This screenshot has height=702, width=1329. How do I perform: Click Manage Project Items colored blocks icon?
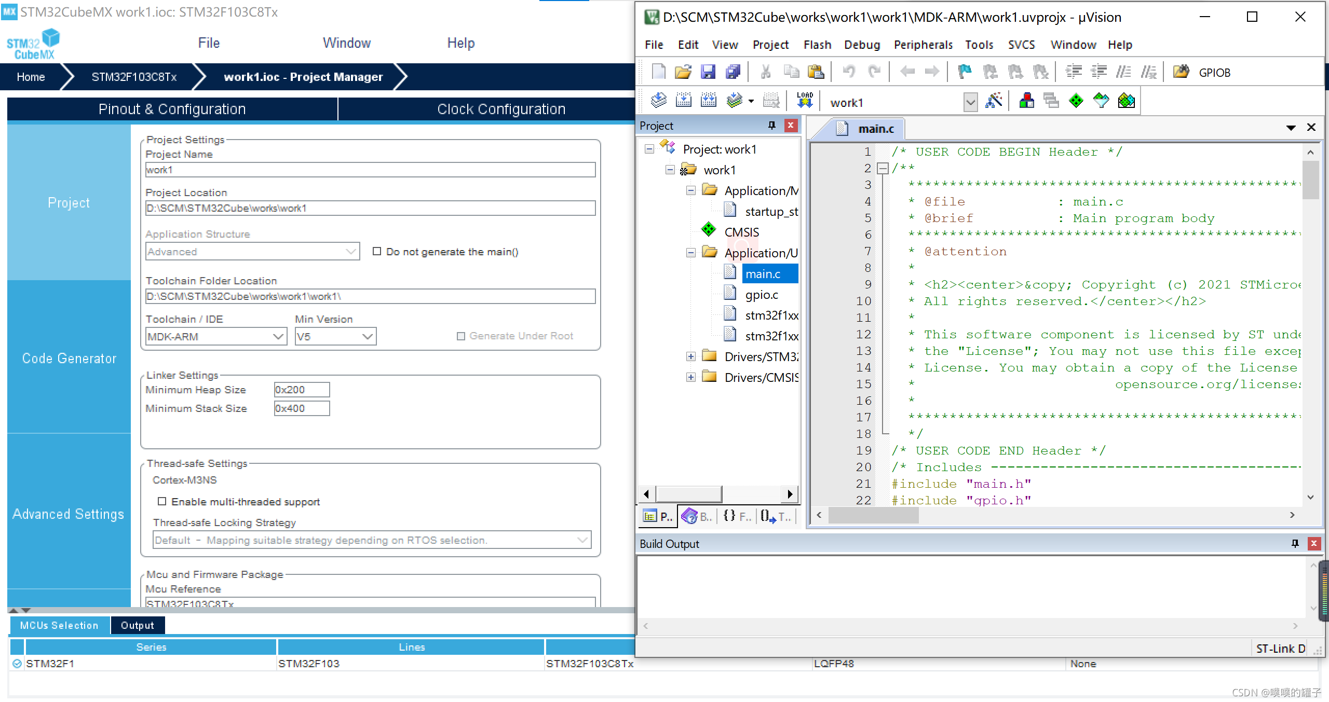click(x=1026, y=100)
